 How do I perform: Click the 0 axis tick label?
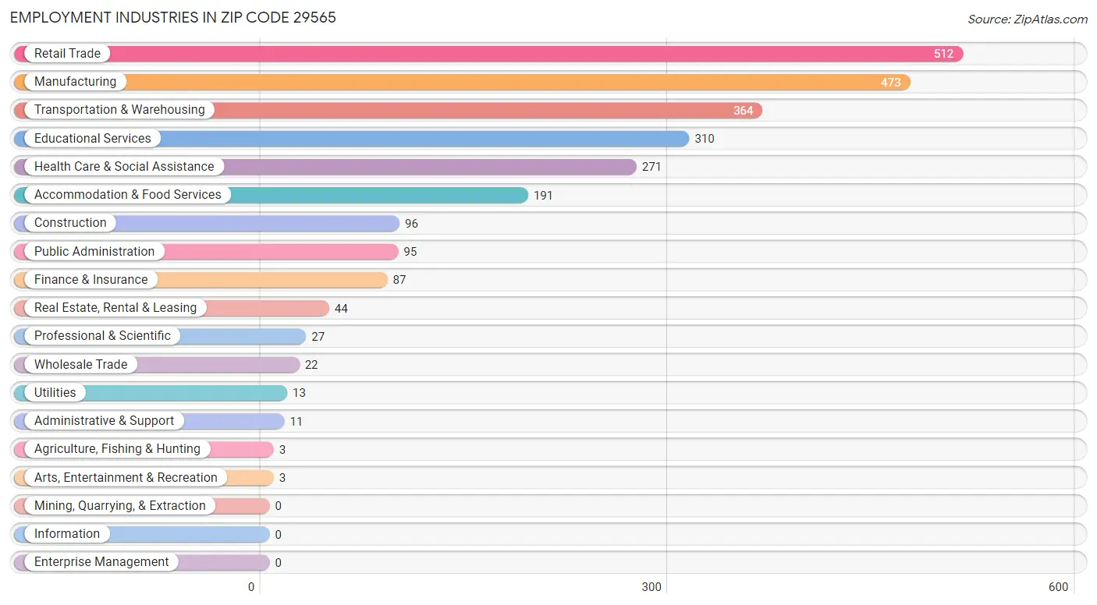[251, 587]
